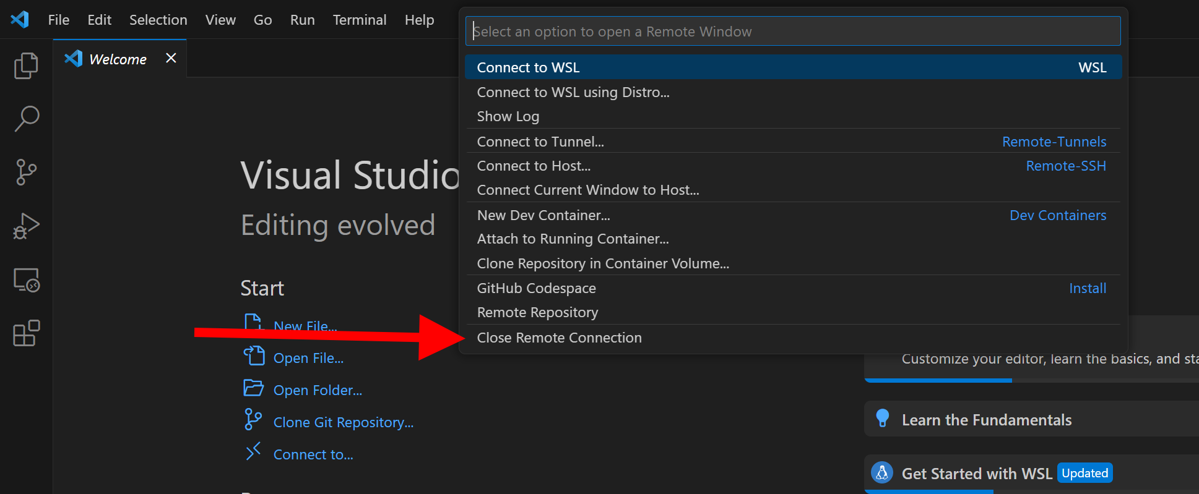Click the New File... link
1199x494 pixels.
coord(305,326)
